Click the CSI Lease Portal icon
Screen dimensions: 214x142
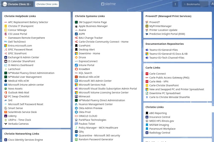[6, 34]
